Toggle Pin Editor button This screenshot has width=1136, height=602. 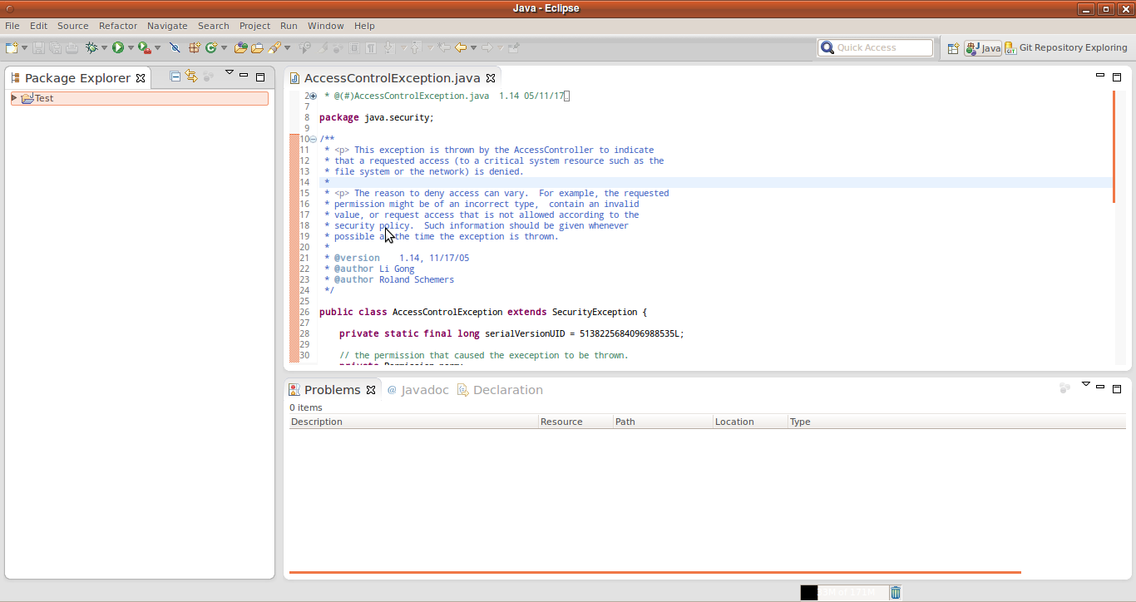click(514, 47)
